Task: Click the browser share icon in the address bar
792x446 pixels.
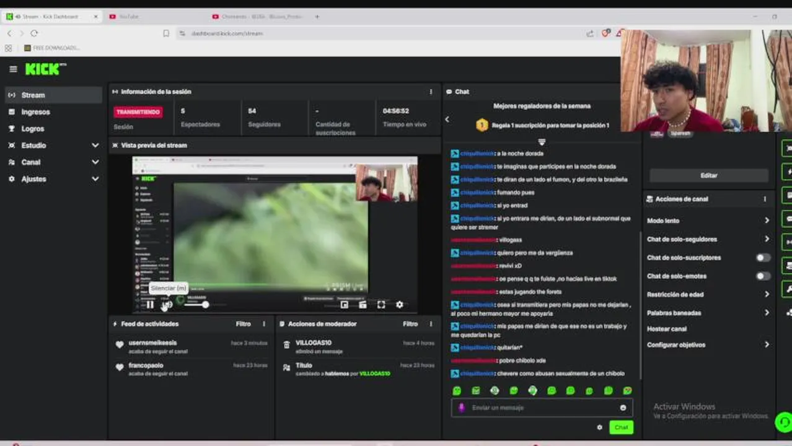Action: 590,33
